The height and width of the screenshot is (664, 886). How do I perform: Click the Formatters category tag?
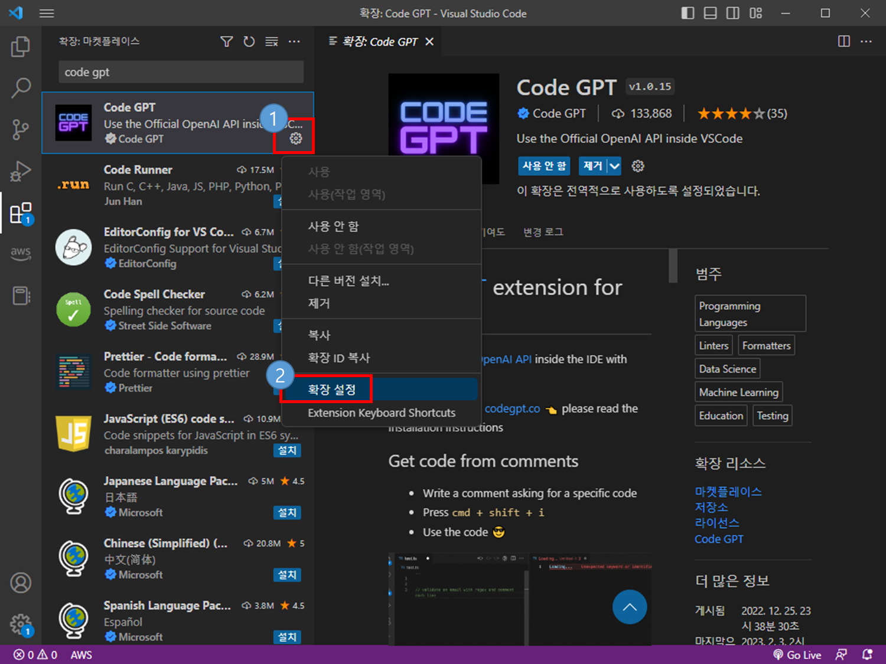tap(766, 345)
